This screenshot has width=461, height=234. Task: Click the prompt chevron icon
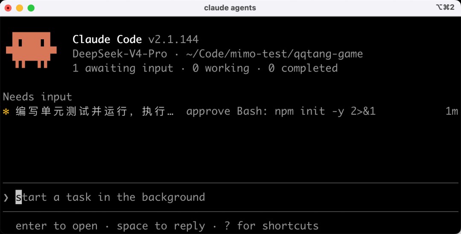pyautogui.click(x=6, y=198)
